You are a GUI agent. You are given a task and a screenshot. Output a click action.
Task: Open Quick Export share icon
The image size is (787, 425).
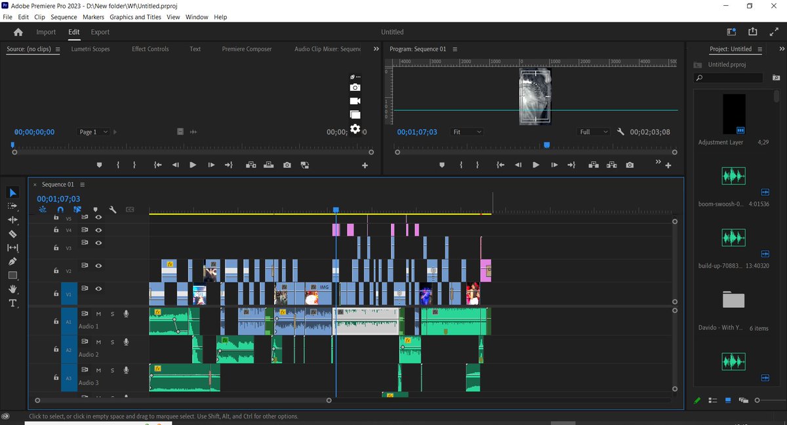pyautogui.click(x=752, y=31)
